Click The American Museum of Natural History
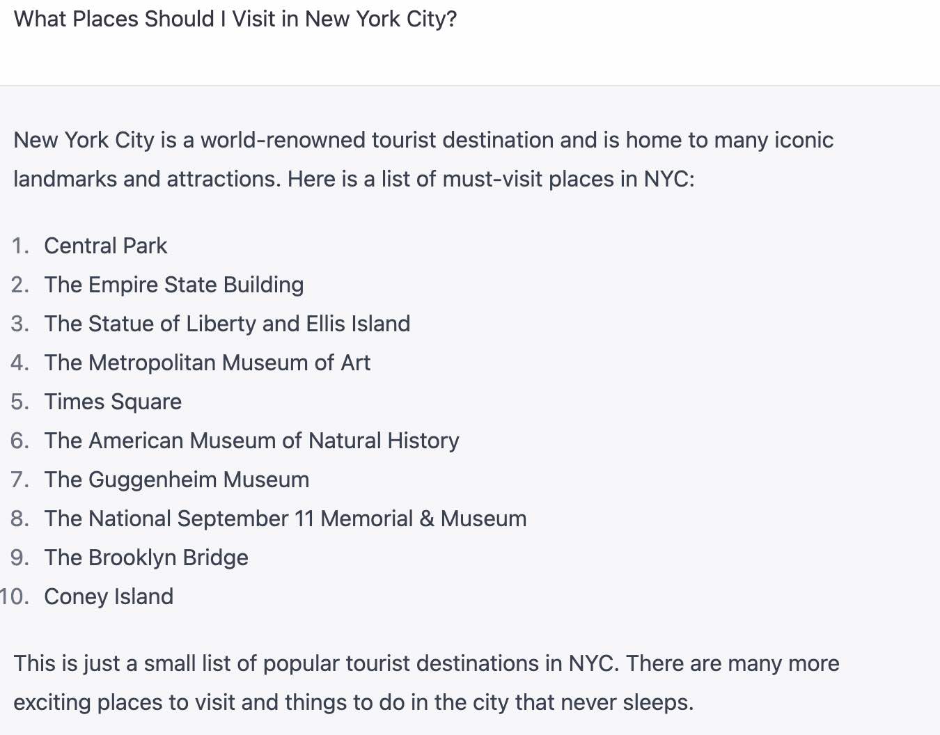The image size is (940, 735). coord(252,441)
